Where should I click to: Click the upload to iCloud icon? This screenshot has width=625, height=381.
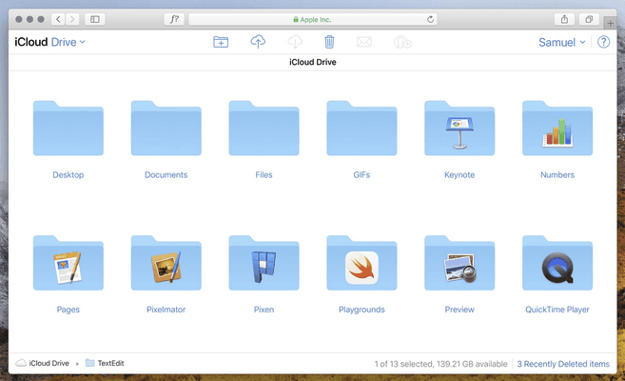point(258,42)
